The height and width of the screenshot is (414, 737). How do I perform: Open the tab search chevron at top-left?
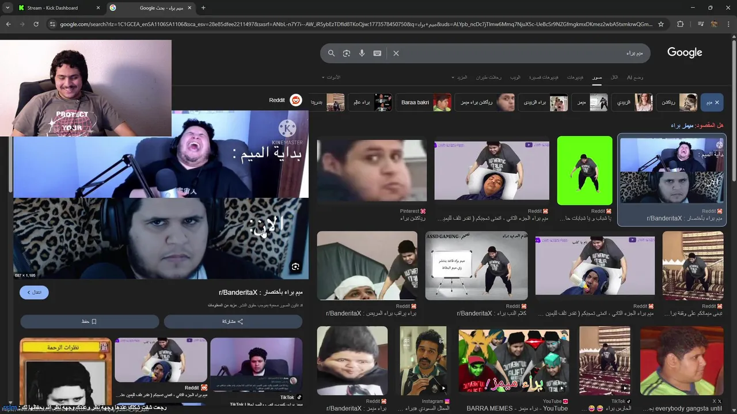tap(7, 8)
